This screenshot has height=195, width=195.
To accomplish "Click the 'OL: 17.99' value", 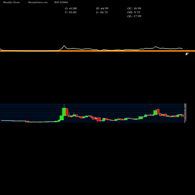I will tap(134, 16).
